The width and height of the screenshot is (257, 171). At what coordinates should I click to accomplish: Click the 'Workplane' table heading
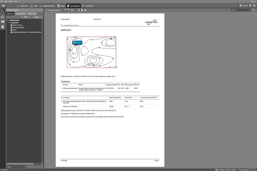click(66, 82)
